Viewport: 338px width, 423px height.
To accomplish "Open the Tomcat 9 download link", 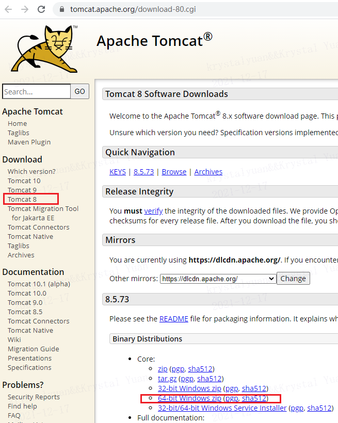I will [22, 190].
